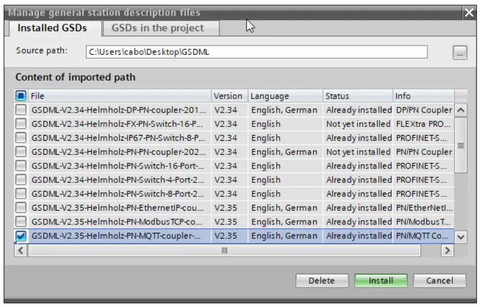Check the DP-PN-coupler GSDML file checkbox
Image resolution: width=480 pixels, height=307 pixels.
21,110
